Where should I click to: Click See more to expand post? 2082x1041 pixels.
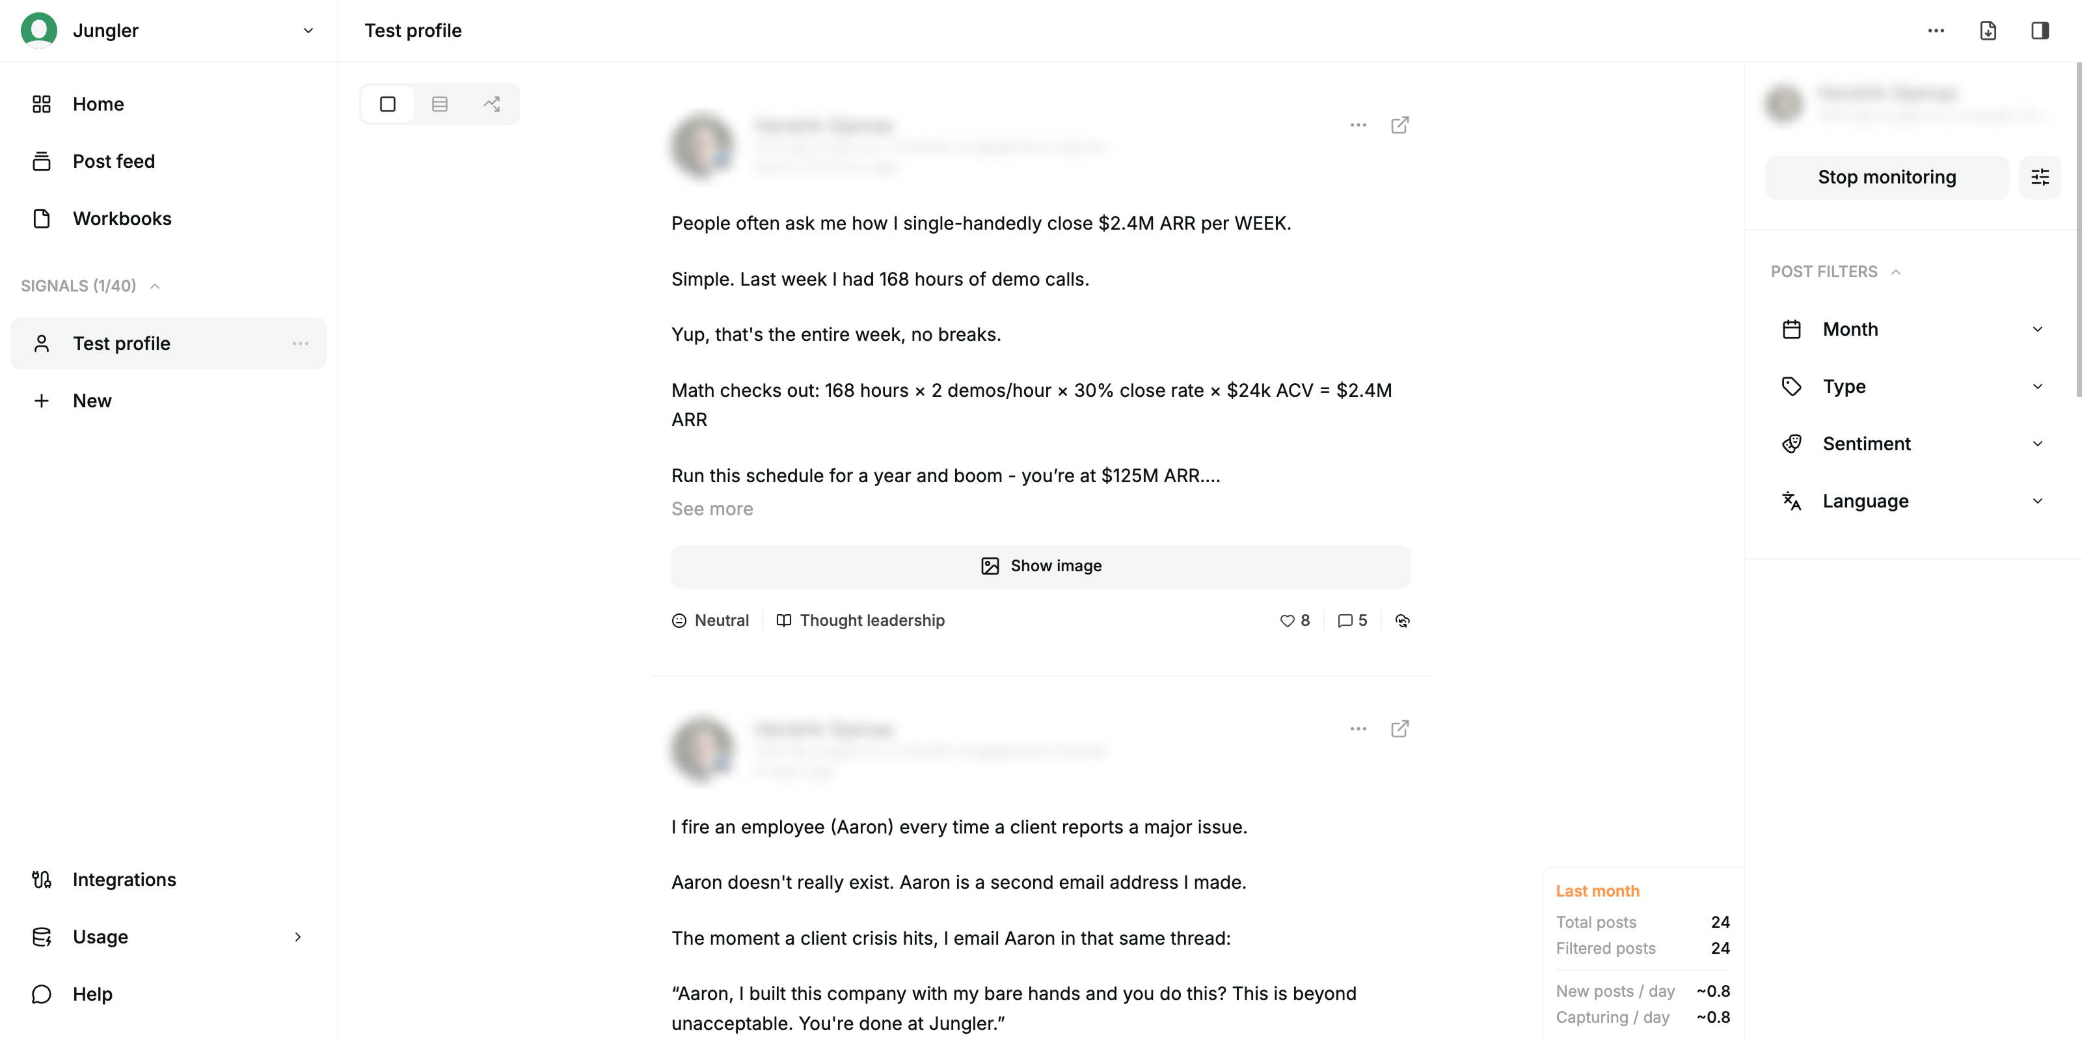coord(711,509)
